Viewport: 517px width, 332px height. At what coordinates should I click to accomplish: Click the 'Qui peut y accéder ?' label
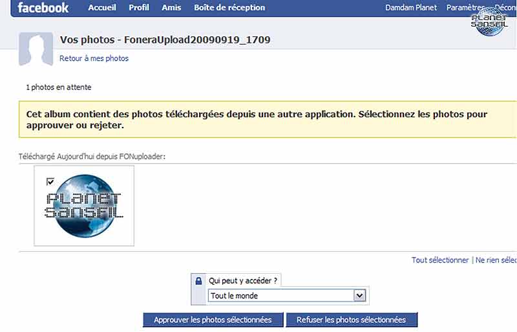(x=243, y=281)
